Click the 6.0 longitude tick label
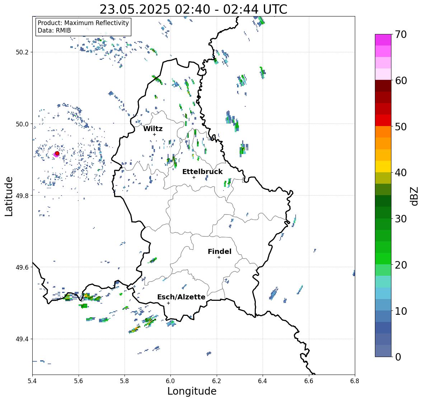This screenshot has height=400, width=423. click(x=170, y=381)
